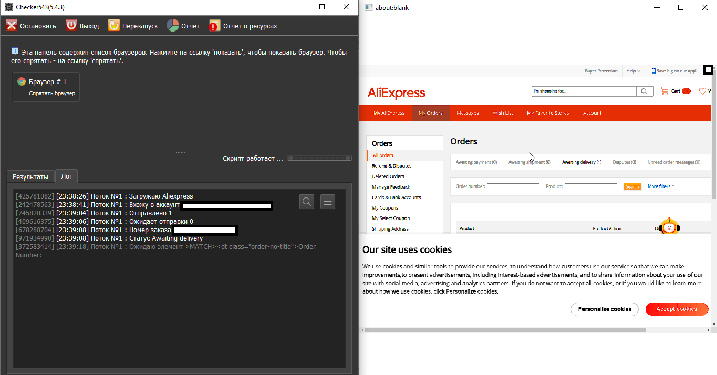Screen dimensions: 717x375
Task: Open Cards & Bank Accounts link
Action: pyautogui.click(x=397, y=197)
